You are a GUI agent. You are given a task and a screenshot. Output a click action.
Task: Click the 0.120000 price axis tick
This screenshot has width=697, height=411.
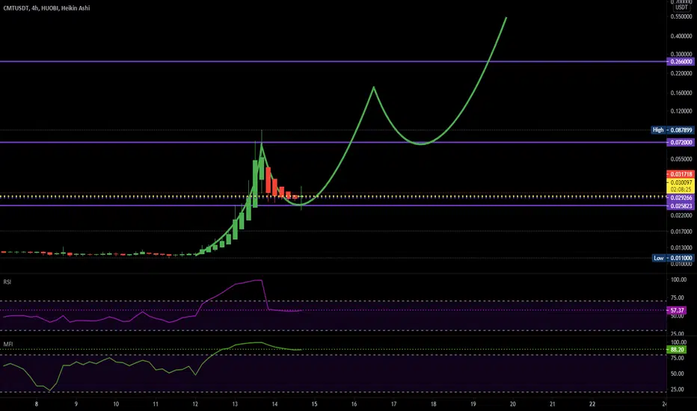coord(681,111)
